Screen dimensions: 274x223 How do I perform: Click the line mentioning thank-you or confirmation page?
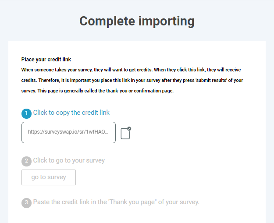pos(97,91)
